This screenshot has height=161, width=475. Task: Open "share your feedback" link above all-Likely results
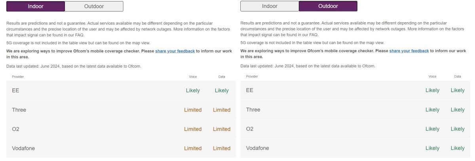click(409, 51)
